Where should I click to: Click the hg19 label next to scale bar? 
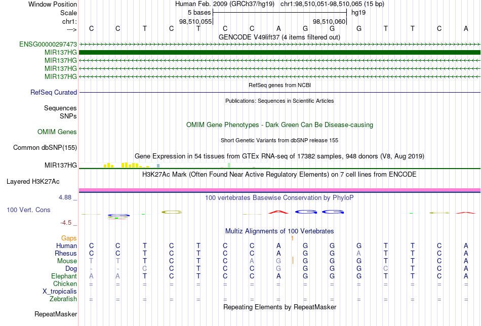pyautogui.click(x=358, y=13)
